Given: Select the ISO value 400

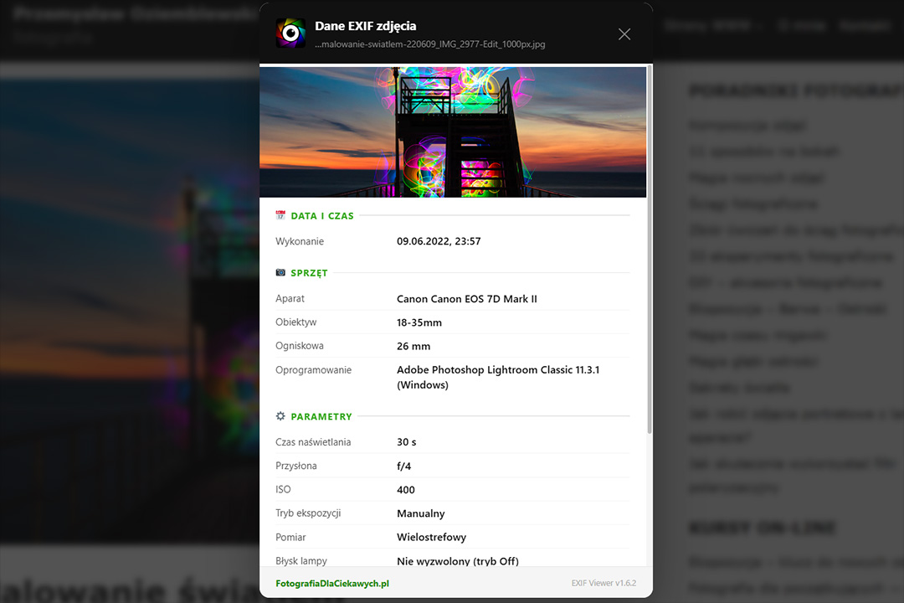Looking at the screenshot, I should [406, 490].
